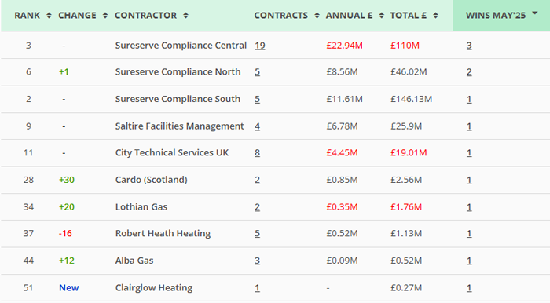View Robert Heath Heating's 5 contracts
The height and width of the screenshot is (303, 550).
(258, 234)
